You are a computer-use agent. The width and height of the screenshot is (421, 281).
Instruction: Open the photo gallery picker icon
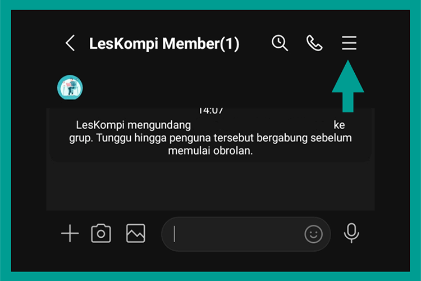click(136, 233)
